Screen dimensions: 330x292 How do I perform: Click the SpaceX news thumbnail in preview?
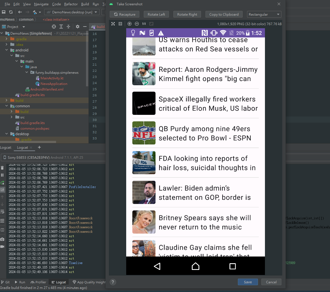(x=144, y=103)
